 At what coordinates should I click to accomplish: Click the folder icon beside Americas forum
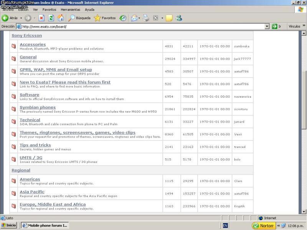pos(13,181)
